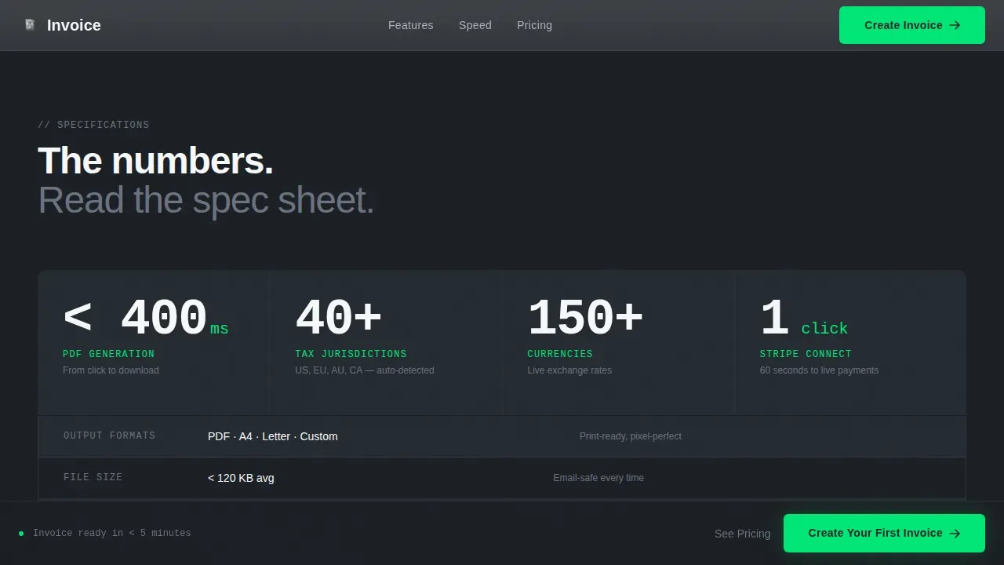The width and height of the screenshot is (1004, 565).
Task: Click the CURRENCIES label
Action: pos(560,354)
